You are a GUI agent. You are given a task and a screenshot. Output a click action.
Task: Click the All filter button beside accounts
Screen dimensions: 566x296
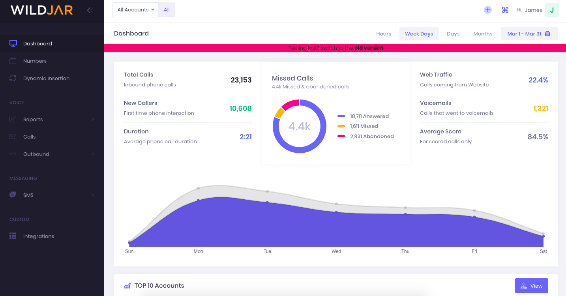(x=167, y=10)
